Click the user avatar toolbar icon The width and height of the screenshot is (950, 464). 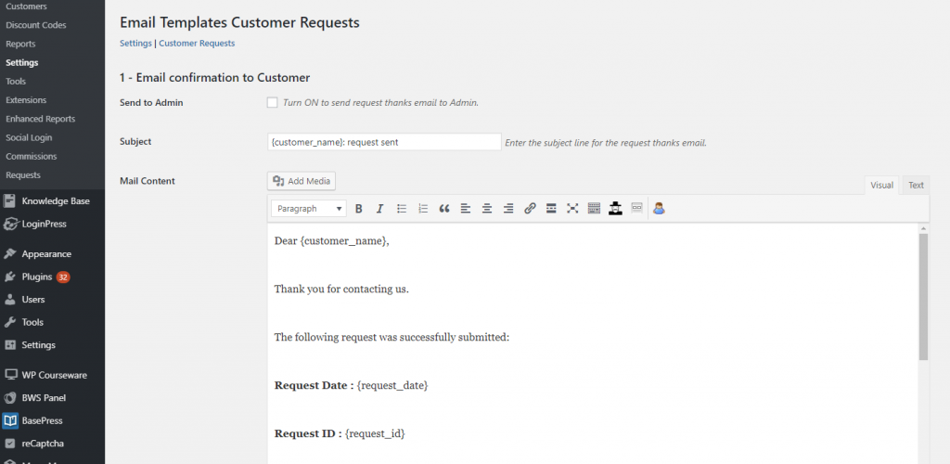(660, 209)
